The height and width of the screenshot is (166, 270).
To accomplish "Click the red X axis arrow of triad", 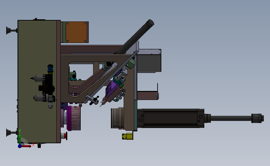I will tap(26, 146).
